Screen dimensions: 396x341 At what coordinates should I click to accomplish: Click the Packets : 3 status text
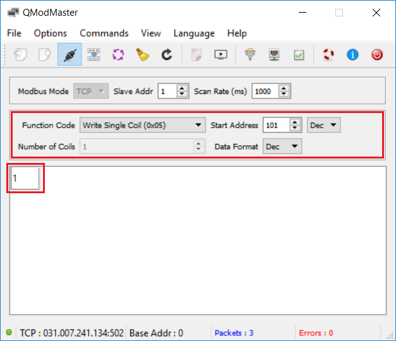(x=234, y=333)
